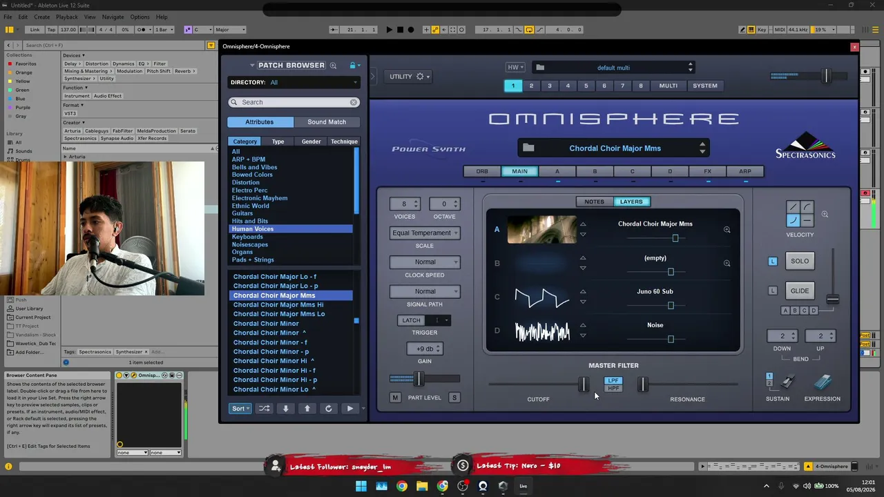Solo the part with the S button
Screen dimensions: 884x497
(x=454, y=398)
